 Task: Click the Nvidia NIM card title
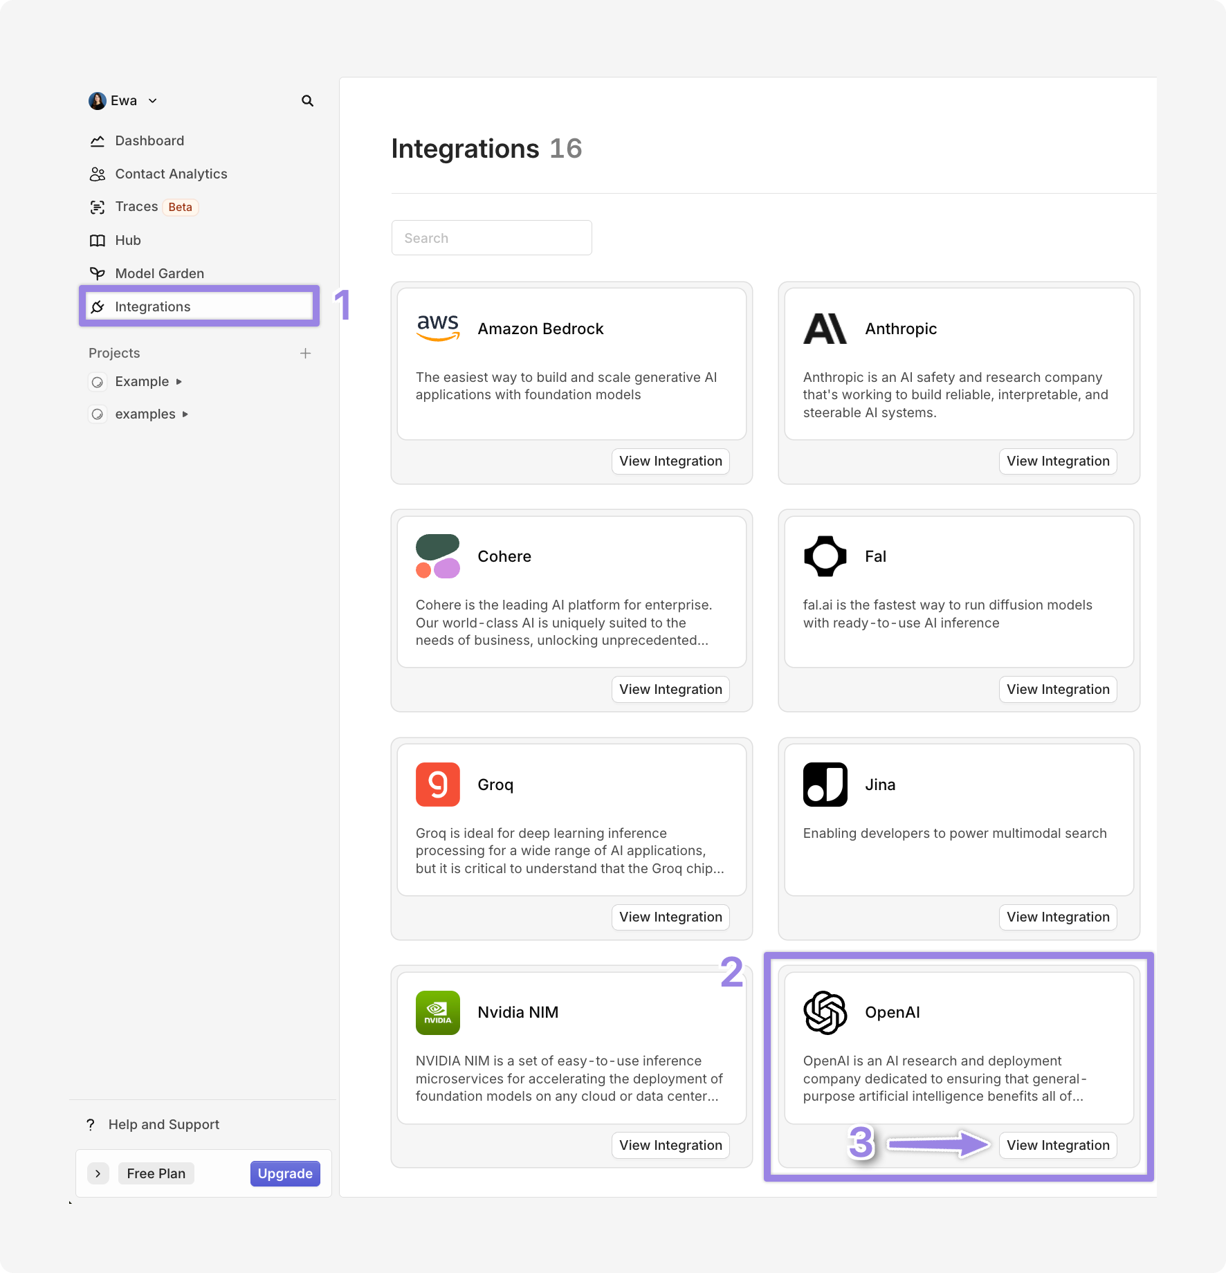pyautogui.click(x=518, y=1013)
